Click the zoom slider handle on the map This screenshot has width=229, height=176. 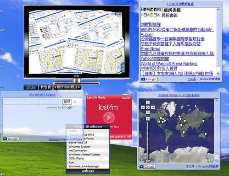click(x=148, y=160)
